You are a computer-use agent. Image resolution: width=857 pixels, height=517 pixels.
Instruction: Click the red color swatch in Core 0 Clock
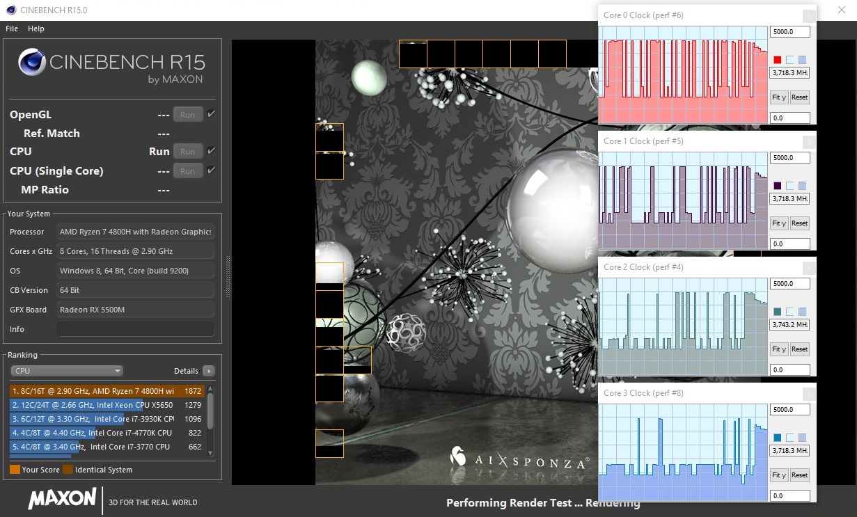(778, 60)
